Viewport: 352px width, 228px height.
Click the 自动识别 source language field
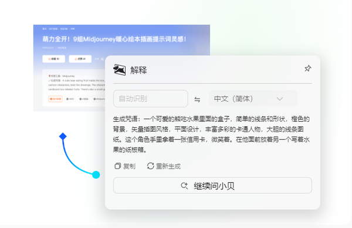tap(151, 99)
